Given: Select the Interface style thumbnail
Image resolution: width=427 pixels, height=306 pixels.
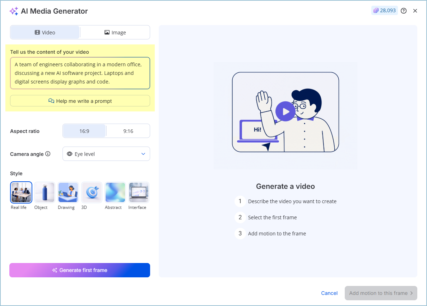Looking at the screenshot, I should click(x=139, y=192).
